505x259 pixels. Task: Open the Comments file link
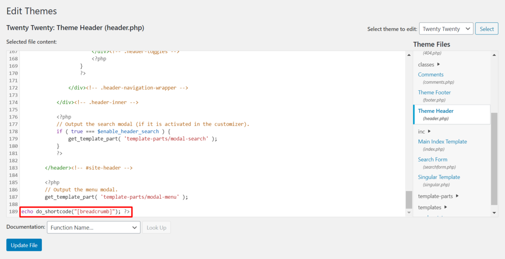click(431, 74)
